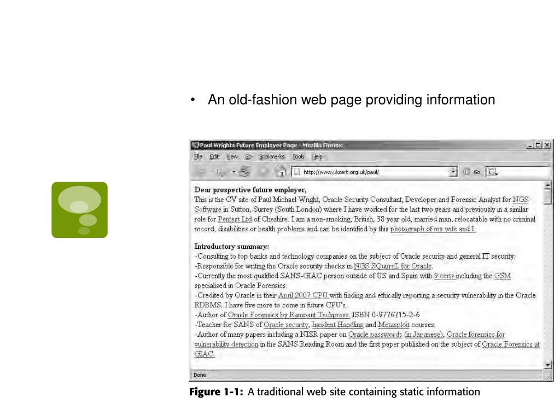Image resolution: width=560 pixels, height=420 pixels.
Task: Open the Tools menu
Action: coord(298,156)
